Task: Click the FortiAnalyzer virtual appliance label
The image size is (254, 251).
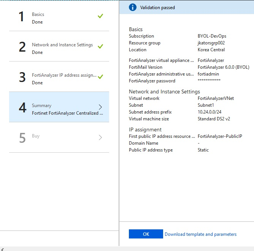Action: 161,60
